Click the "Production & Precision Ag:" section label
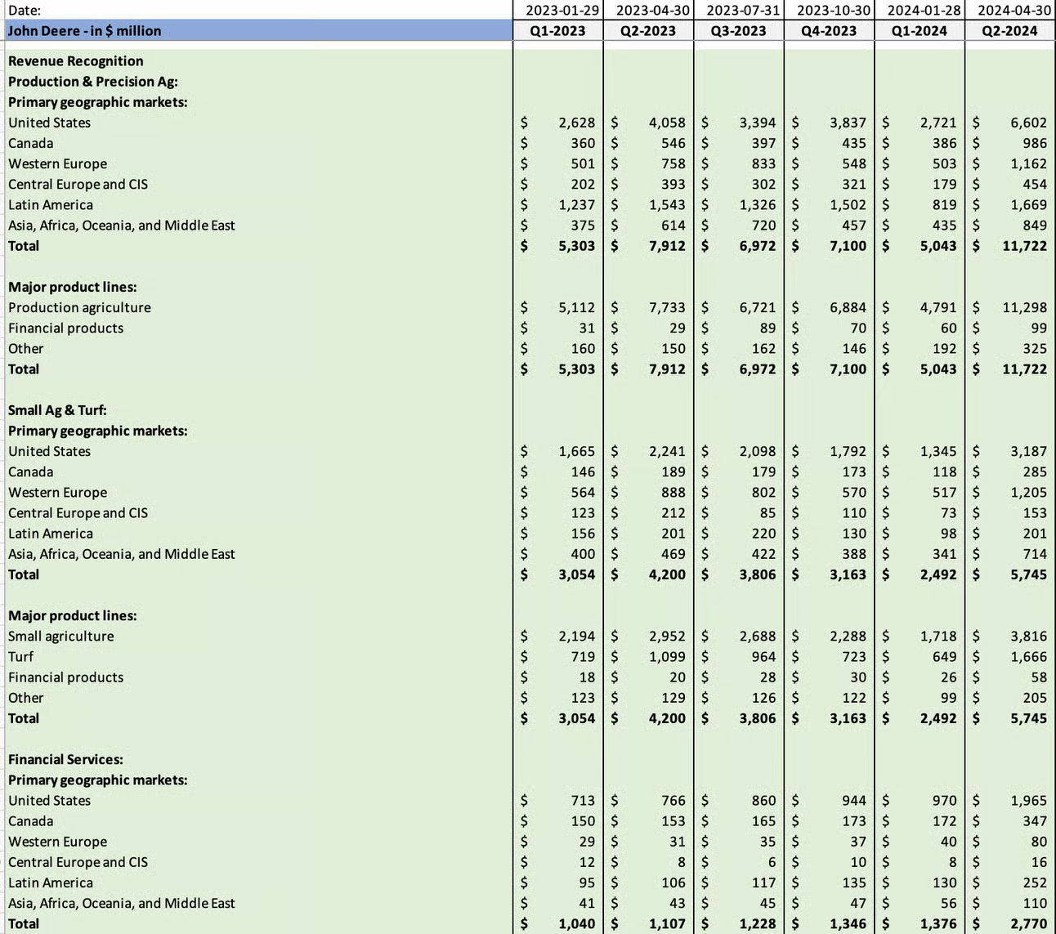The image size is (1056, 934). 93,82
